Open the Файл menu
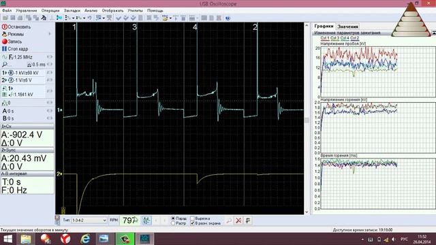Image resolution: width=436 pixels, height=245 pixels. (x=7, y=11)
